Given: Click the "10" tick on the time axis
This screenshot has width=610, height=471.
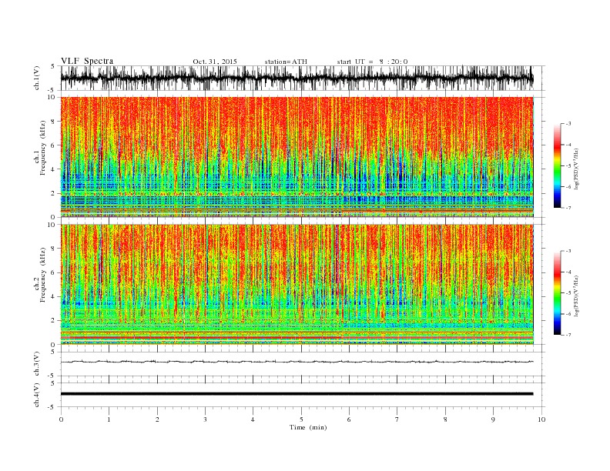Looking at the screenshot, I should coord(541,419).
